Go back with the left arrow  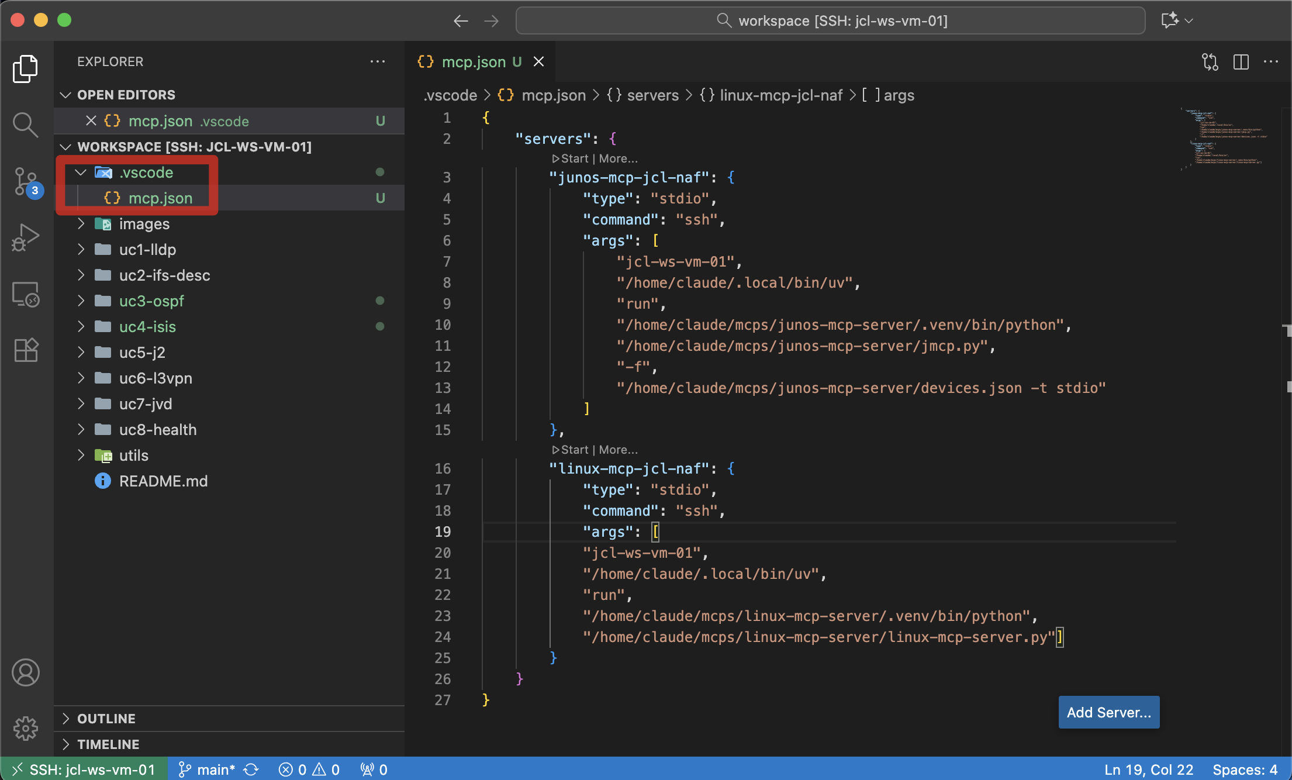click(x=461, y=21)
